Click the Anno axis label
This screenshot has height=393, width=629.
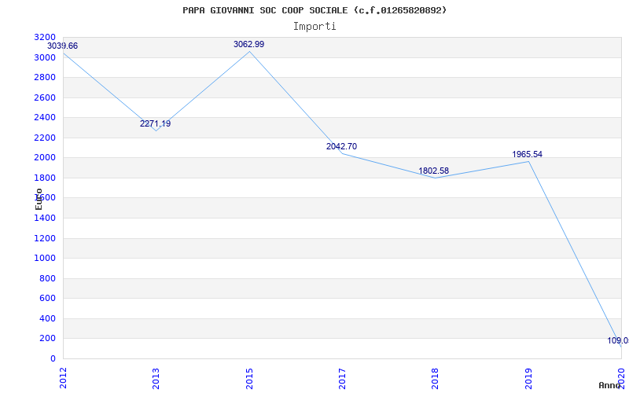click(x=609, y=385)
